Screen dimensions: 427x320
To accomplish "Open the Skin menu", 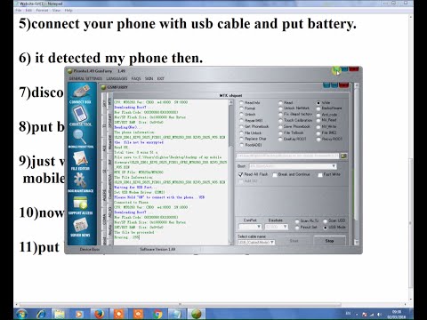I will coord(149,78).
